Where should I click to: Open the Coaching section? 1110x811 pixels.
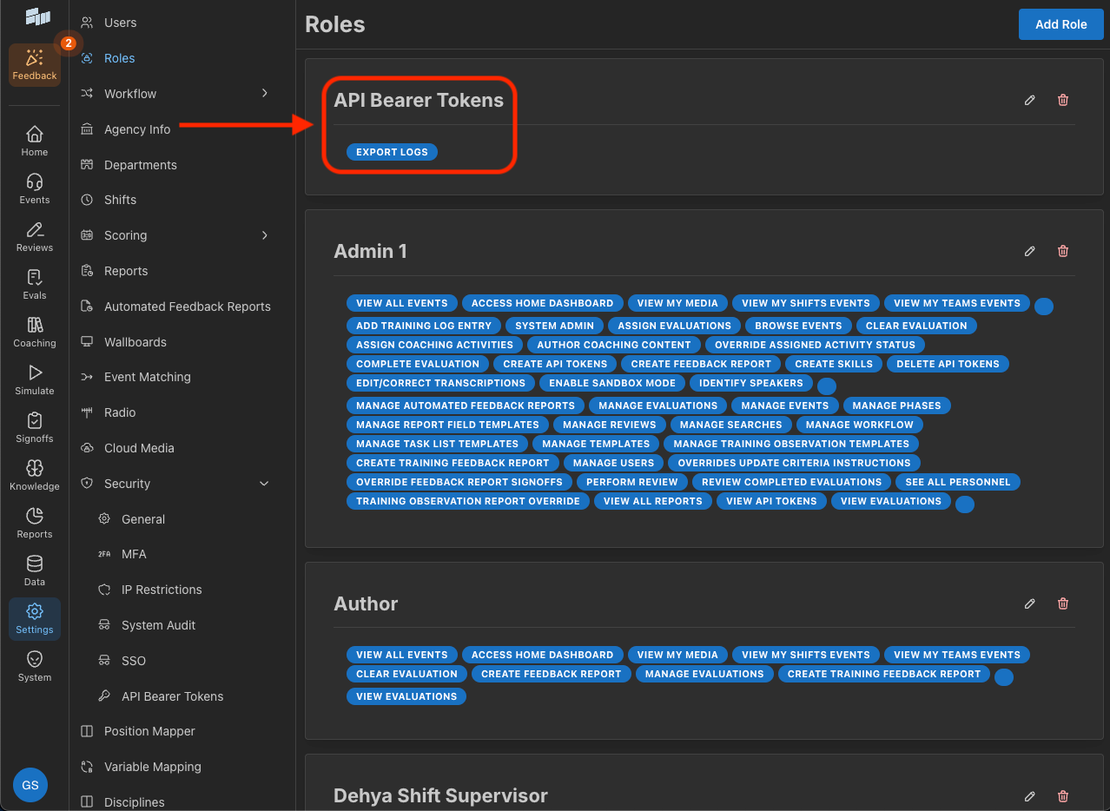pos(34,331)
